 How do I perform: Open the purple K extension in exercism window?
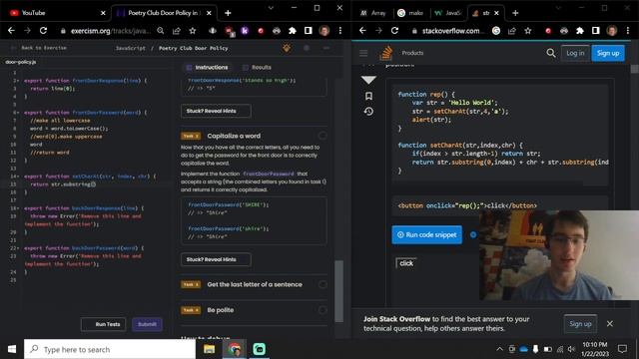pyautogui.click(x=245, y=31)
